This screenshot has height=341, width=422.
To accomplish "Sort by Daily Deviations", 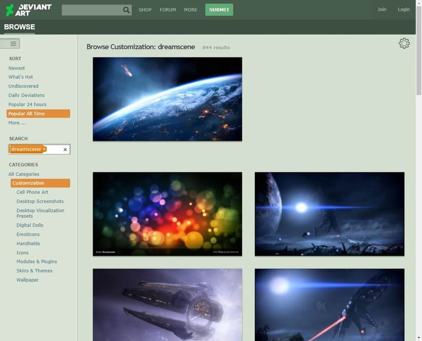I will pyautogui.click(x=27, y=95).
